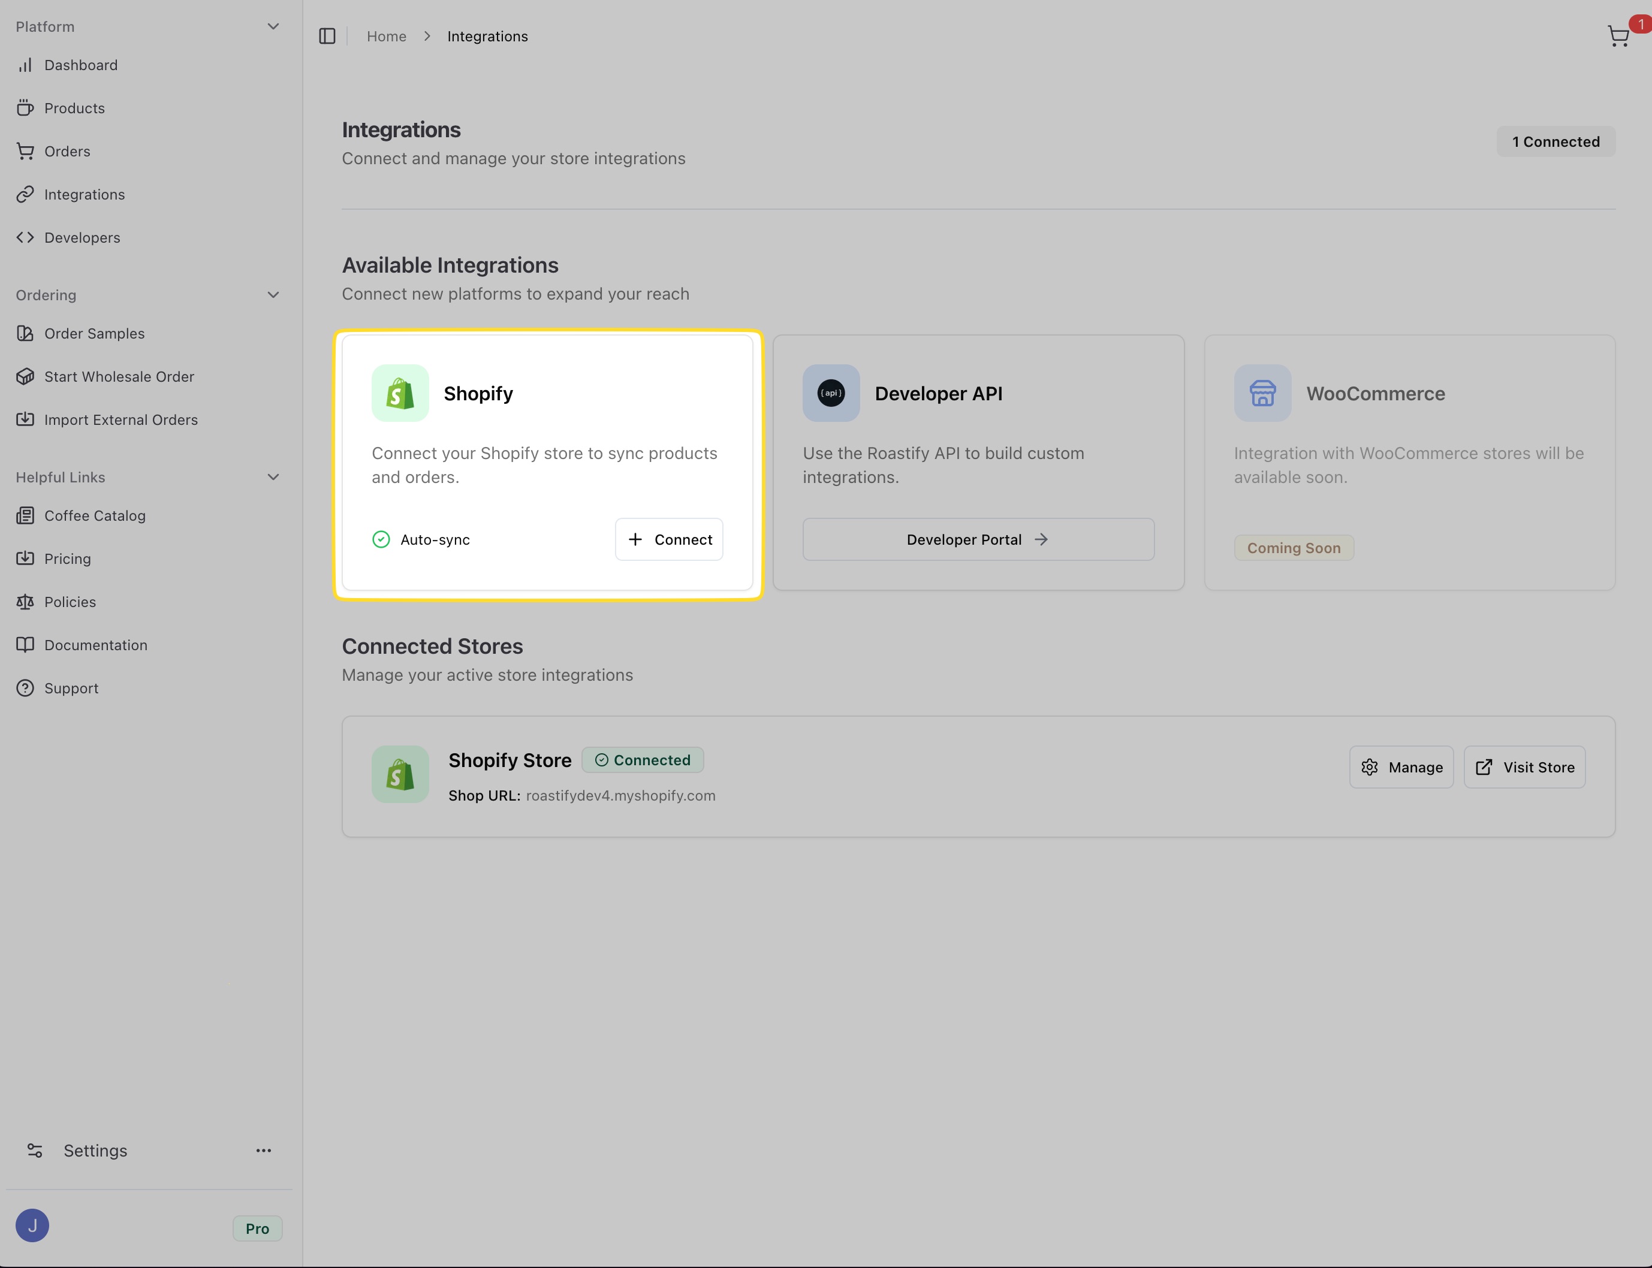Click the Developer API icon
Screen dimensions: 1652x1268
[x=831, y=393]
